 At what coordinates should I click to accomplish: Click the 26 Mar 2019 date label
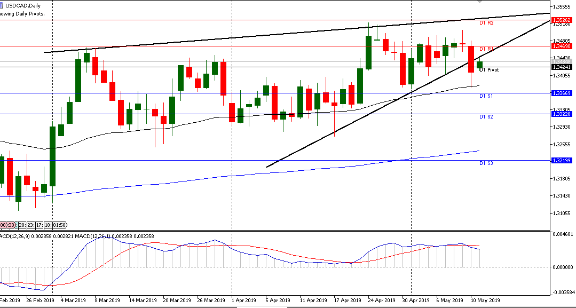point(211,301)
